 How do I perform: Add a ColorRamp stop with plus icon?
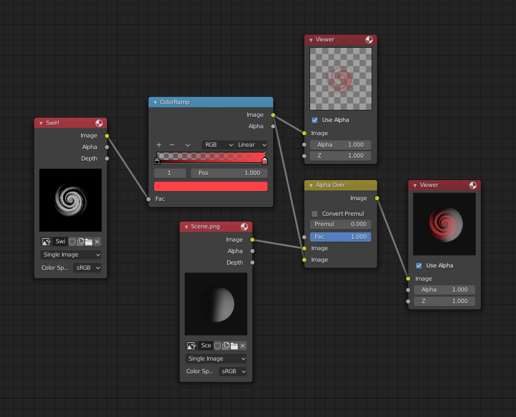click(159, 145)
